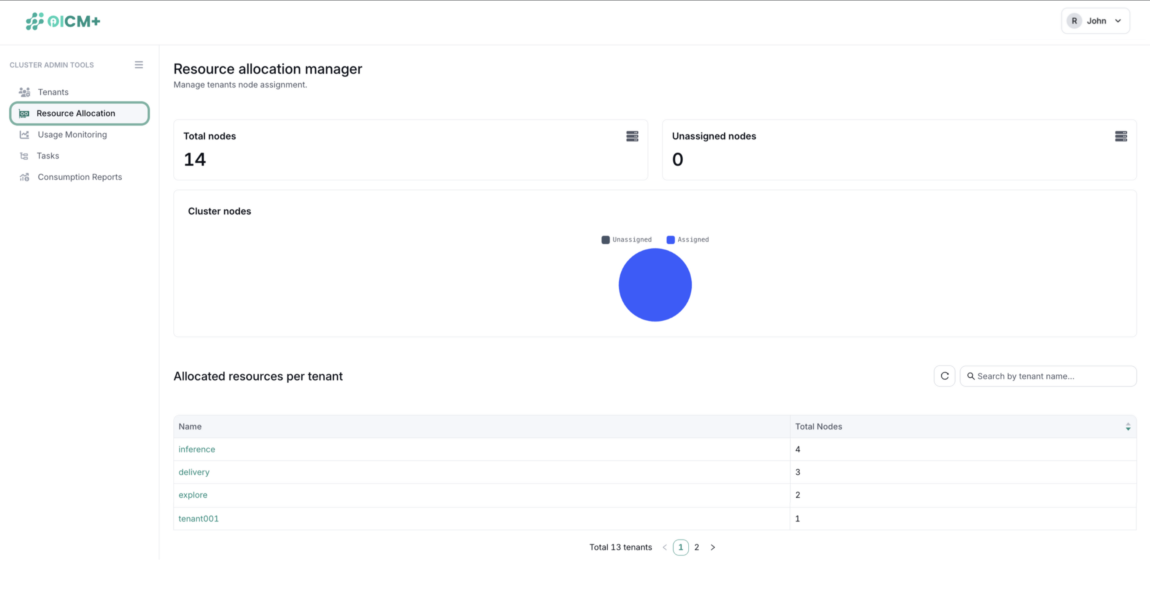Viewport: 1150px width, 589px height.
Task: Click the server icon on Unassigned nodes card
Action: [1121, 136]
